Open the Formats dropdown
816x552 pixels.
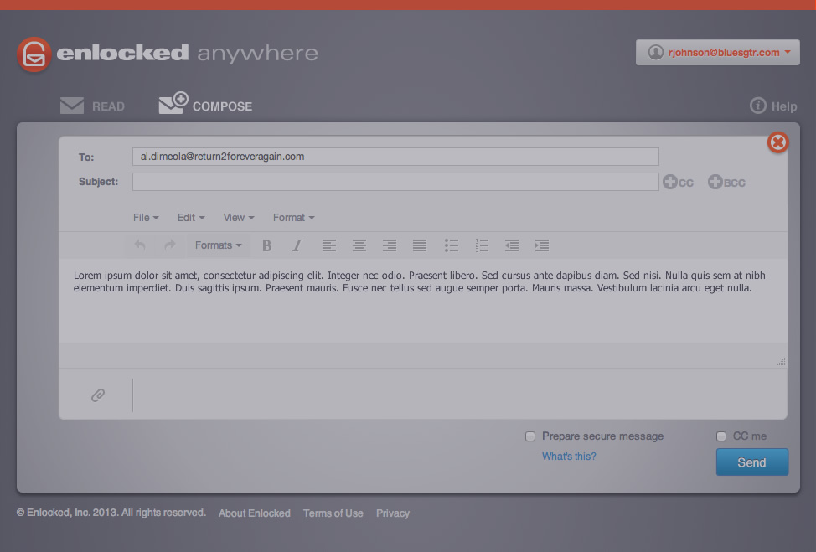(x=218, y=245)
